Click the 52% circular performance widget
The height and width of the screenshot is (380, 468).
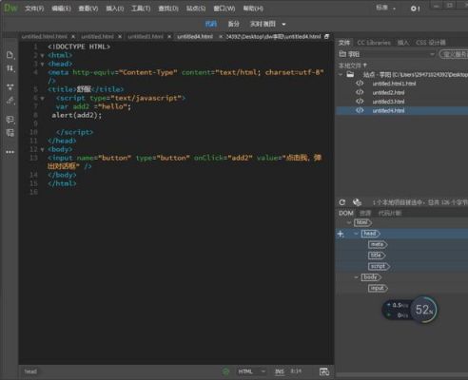pyautogui.click(x=424, y=310)
